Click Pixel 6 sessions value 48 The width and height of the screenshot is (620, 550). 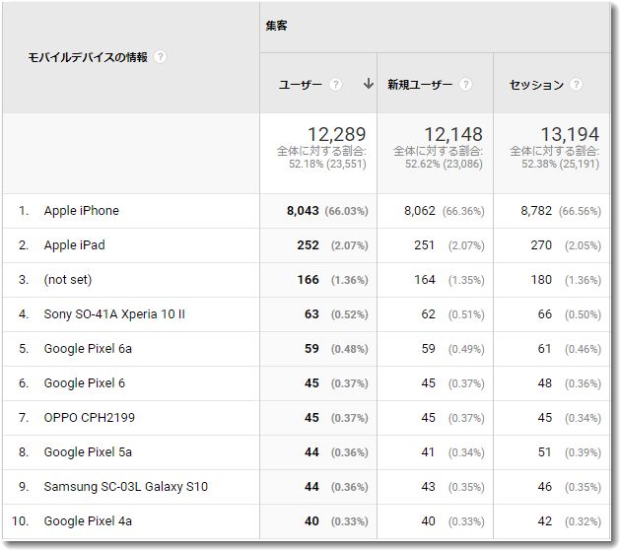pos(545,383)
